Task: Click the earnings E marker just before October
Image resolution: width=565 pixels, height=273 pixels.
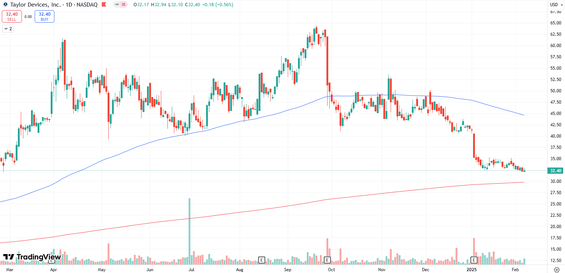Action: (x=327, y=260)
